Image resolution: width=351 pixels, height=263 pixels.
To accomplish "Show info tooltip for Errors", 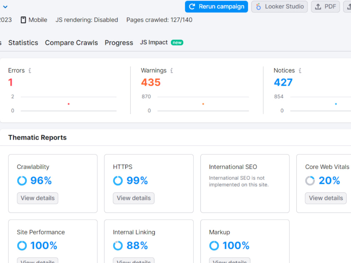I will coord(30,70).
